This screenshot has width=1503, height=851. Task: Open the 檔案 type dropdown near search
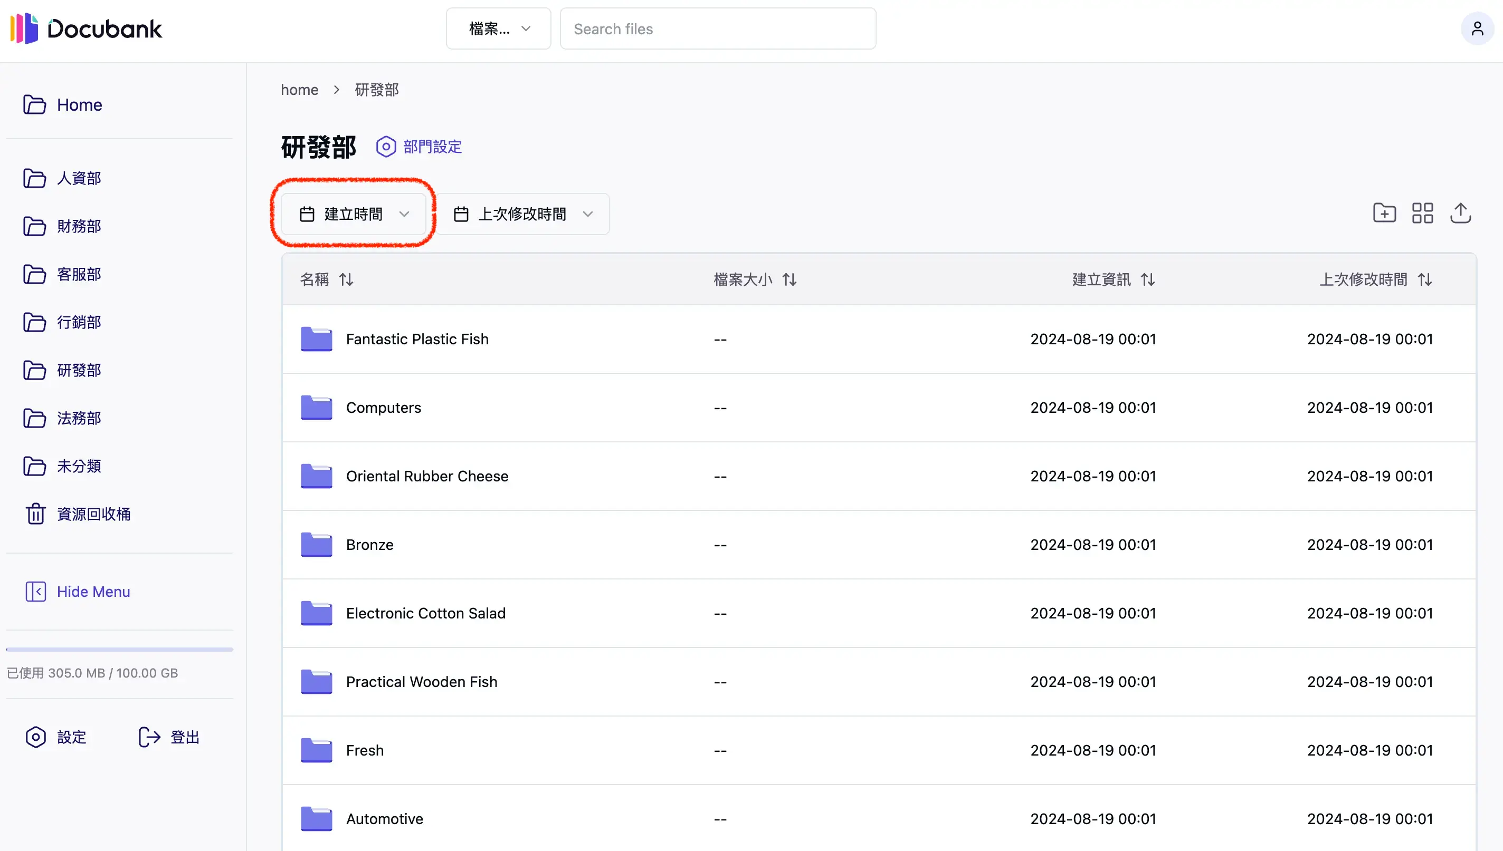pyautogui.click(x=498, y=28)
